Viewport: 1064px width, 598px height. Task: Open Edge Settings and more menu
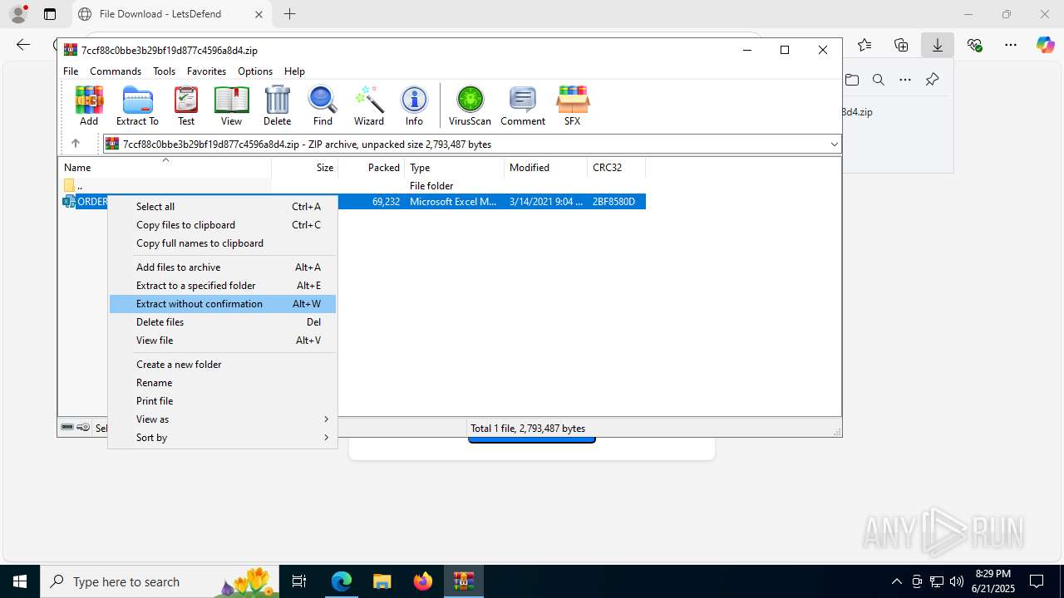[x=1011, y=45]
